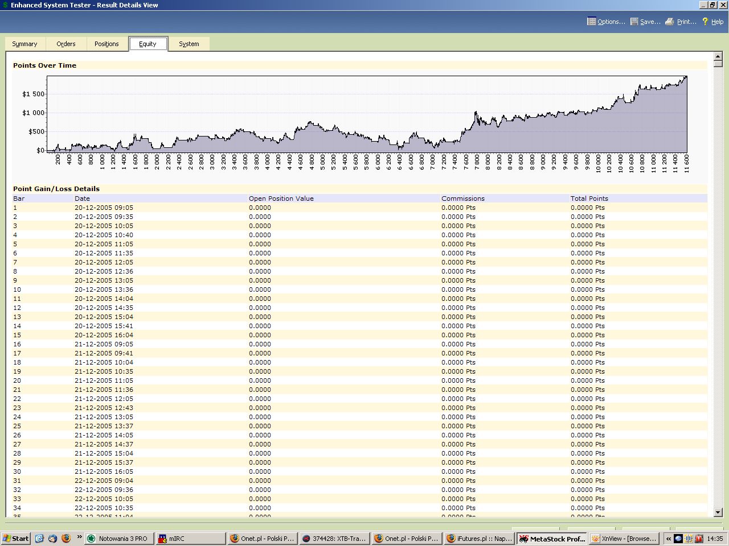Click the yellow Help question mark icon

[x=705, y=22]
